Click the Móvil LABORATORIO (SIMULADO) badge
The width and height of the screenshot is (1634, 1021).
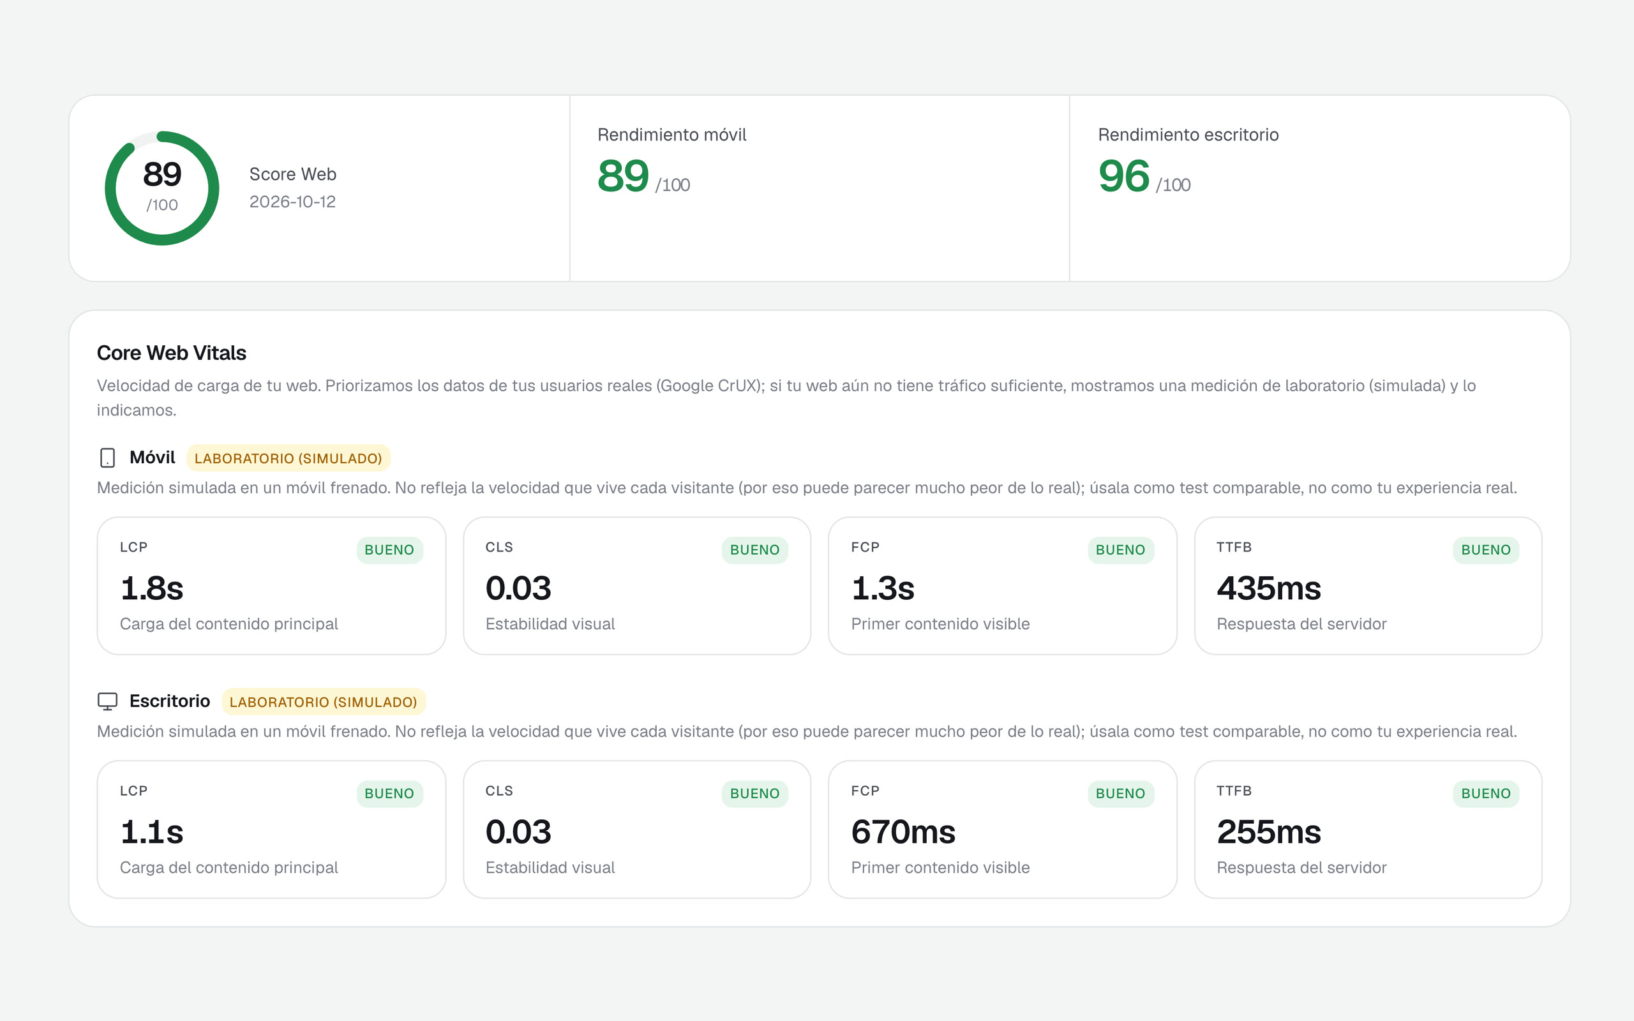tap(289, 458)
